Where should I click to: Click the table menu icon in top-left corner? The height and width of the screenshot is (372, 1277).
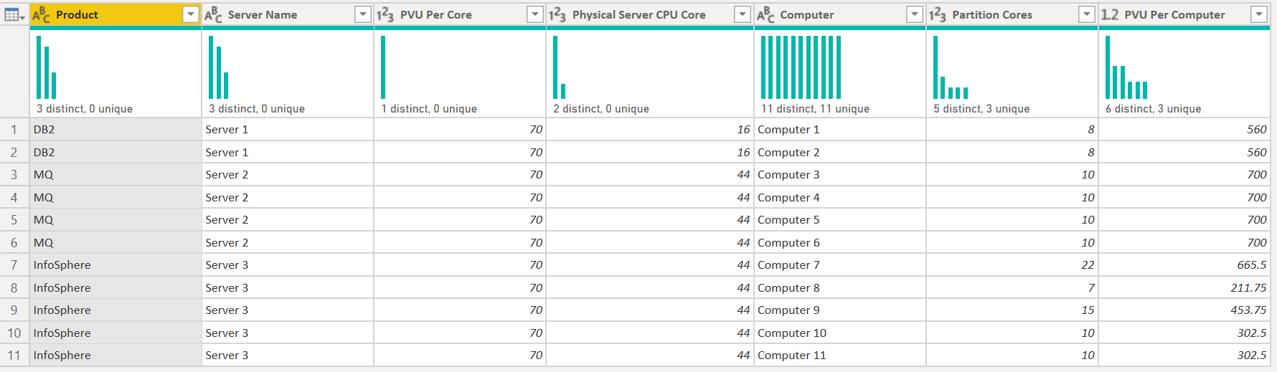pyautogui.click(x=14, y=15)
